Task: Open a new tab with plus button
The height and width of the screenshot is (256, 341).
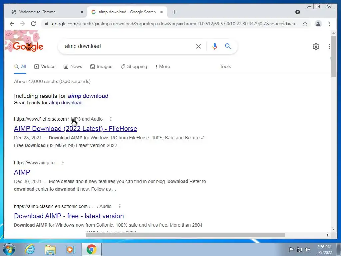Action: 174,12
